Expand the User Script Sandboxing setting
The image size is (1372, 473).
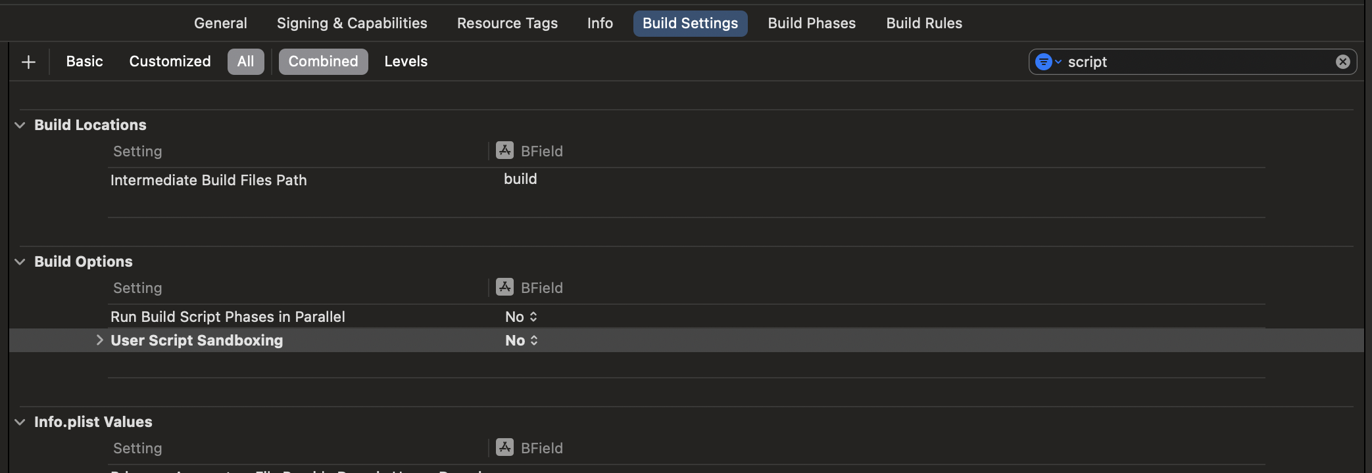(99, 340)
